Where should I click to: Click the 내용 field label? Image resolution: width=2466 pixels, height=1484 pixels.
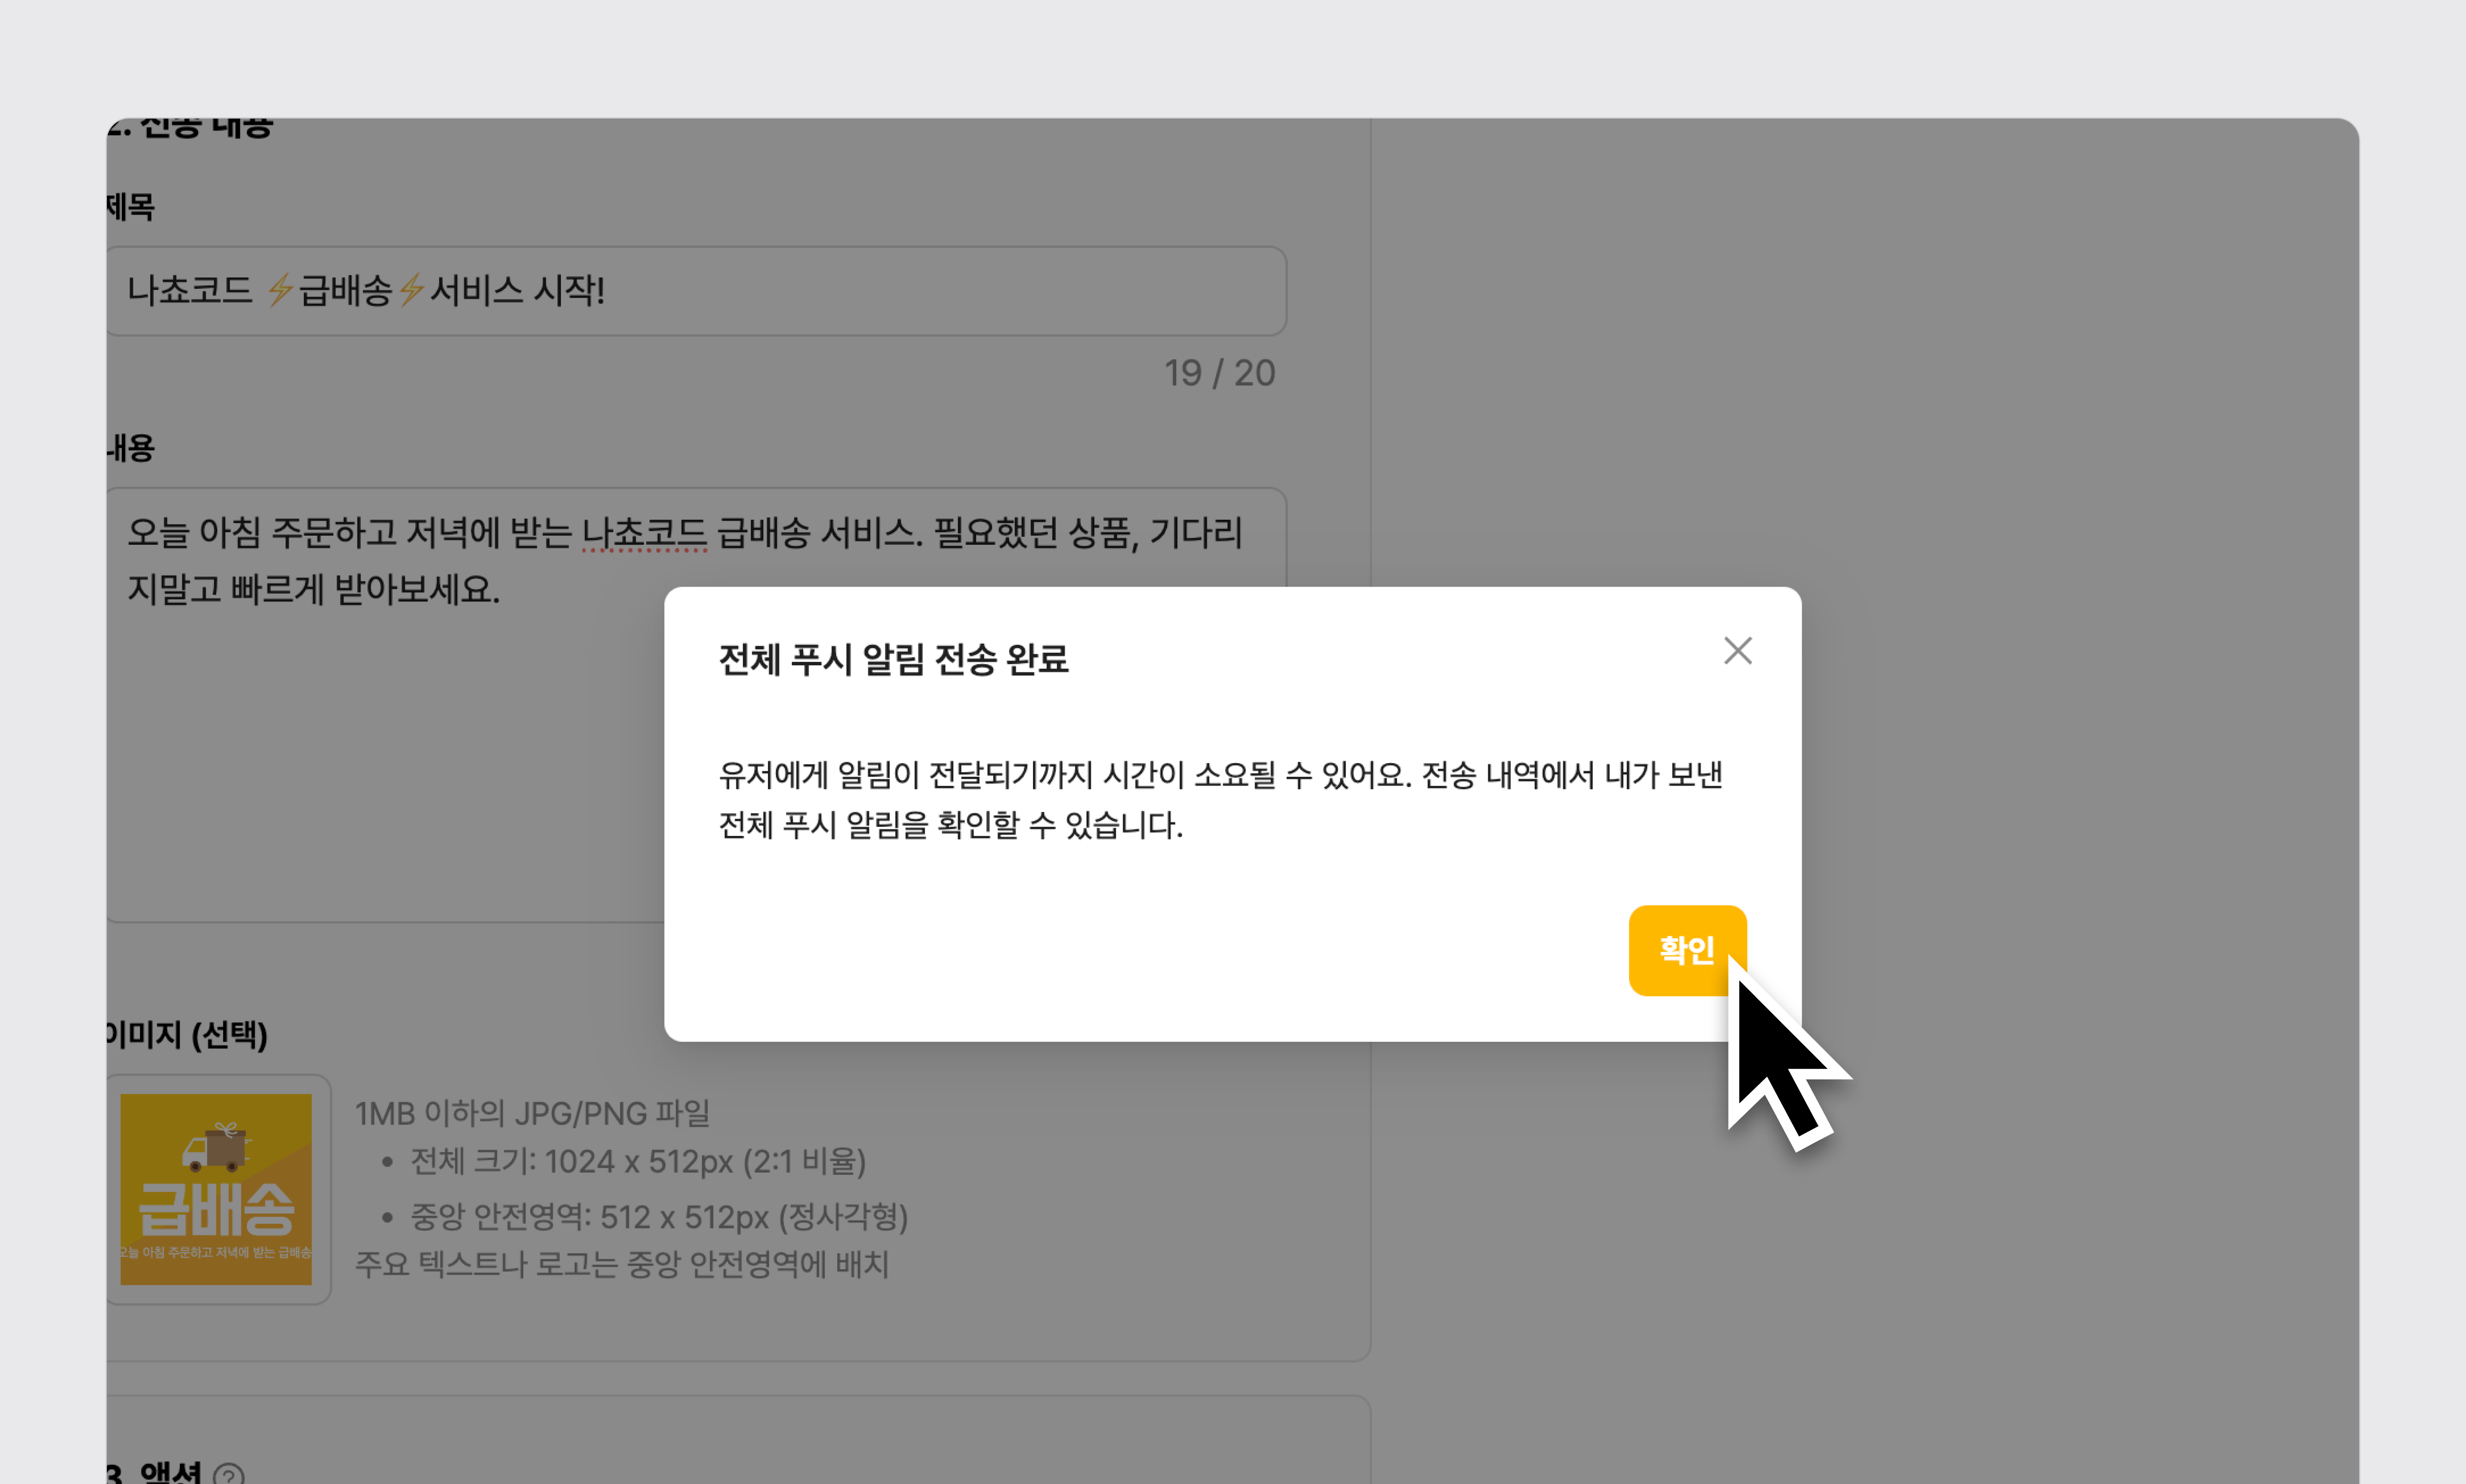point(131,448)
